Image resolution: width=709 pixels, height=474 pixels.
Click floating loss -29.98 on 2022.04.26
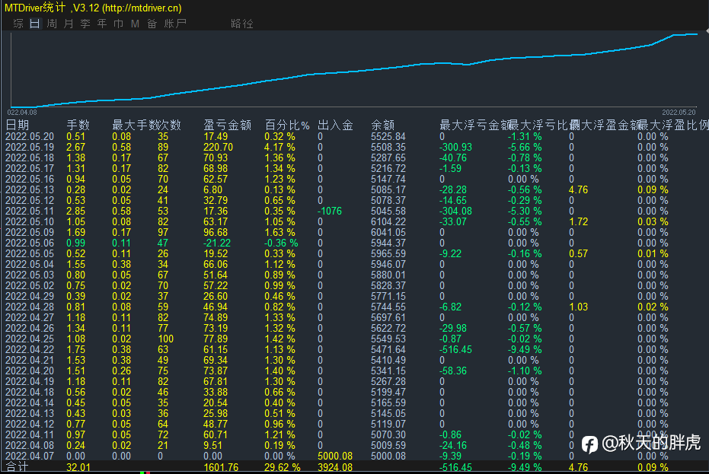click(x=453, y=329)
